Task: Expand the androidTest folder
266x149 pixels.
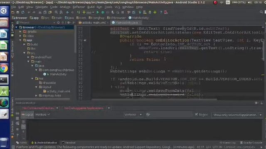Action: [x=29, y=57]
